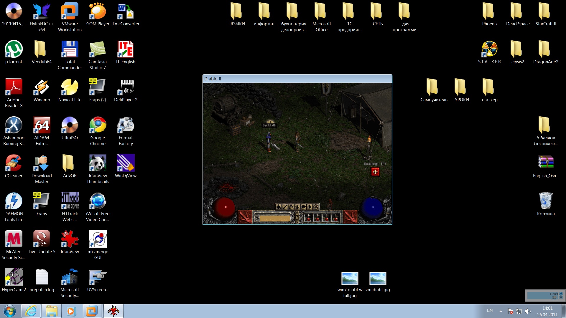Image resolution: width=566 pixels, height=318 pixels.
Task: Click the red help cross button
Action: tap(375, 172)
